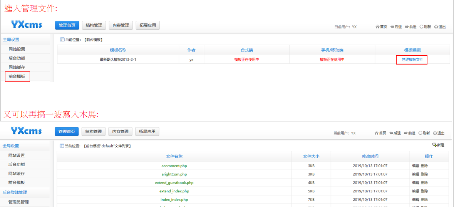Viewport: 454px width, 207px height.
Task: Click 文件名称 column header
Action: click(x=174, y=156)
